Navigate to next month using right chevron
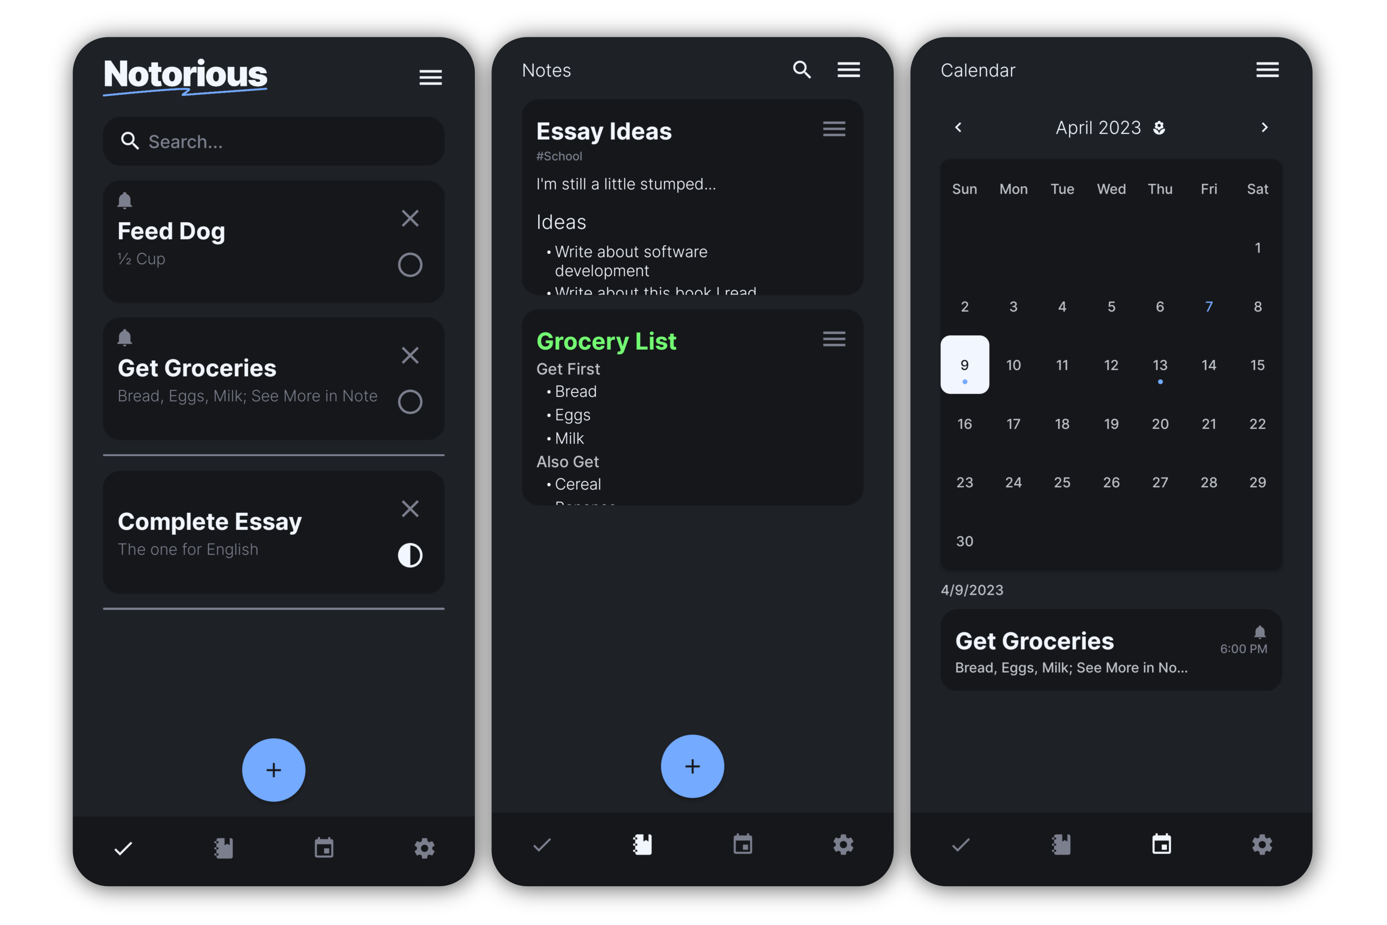This screenshot has width=1387, height=925. [1264, 127]
